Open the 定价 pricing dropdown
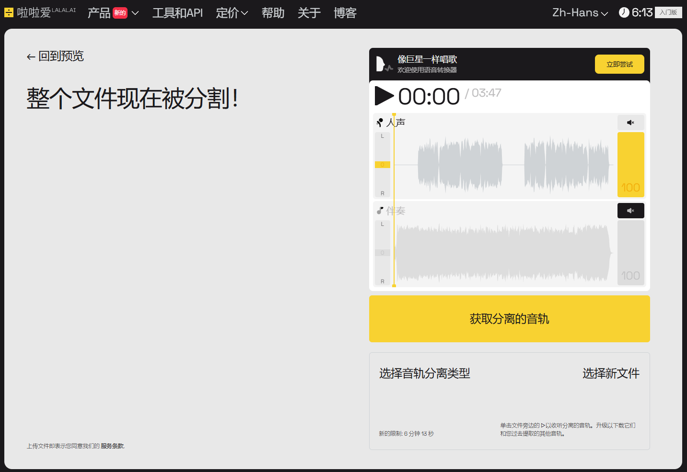 232,13
